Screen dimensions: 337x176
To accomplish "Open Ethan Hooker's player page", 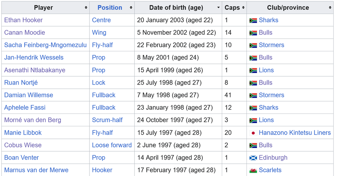I will (23, 20).
